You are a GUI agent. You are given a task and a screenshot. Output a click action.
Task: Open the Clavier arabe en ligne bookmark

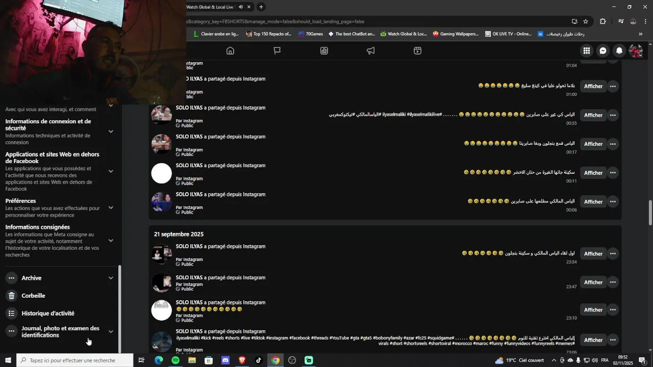pyautogui.click(x=216, y=34)
